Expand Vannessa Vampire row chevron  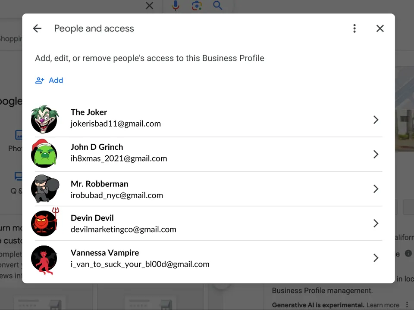click(376, 258)
